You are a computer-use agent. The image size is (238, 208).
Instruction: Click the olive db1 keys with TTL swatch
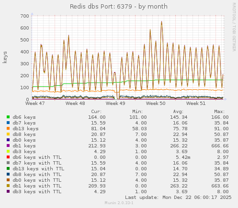coord(8,186)
